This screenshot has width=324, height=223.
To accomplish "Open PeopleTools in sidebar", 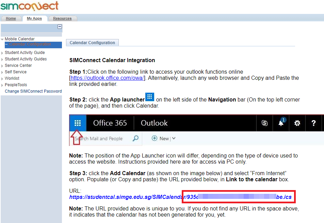I will [16, 85].
